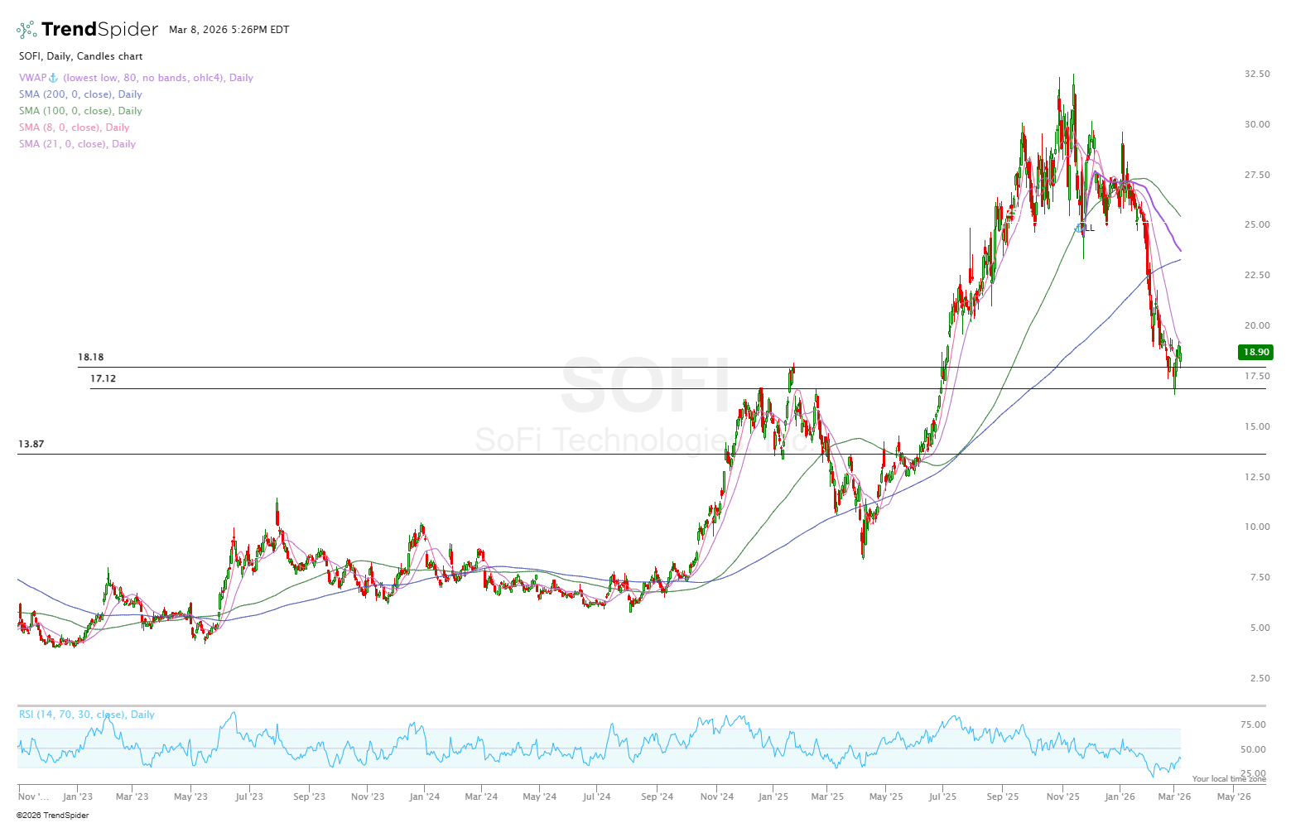The height and width of the screenshot is (823, 1291).
Task: Click the SOFI, Daily, Candles chart title
Action: point(80,56)
